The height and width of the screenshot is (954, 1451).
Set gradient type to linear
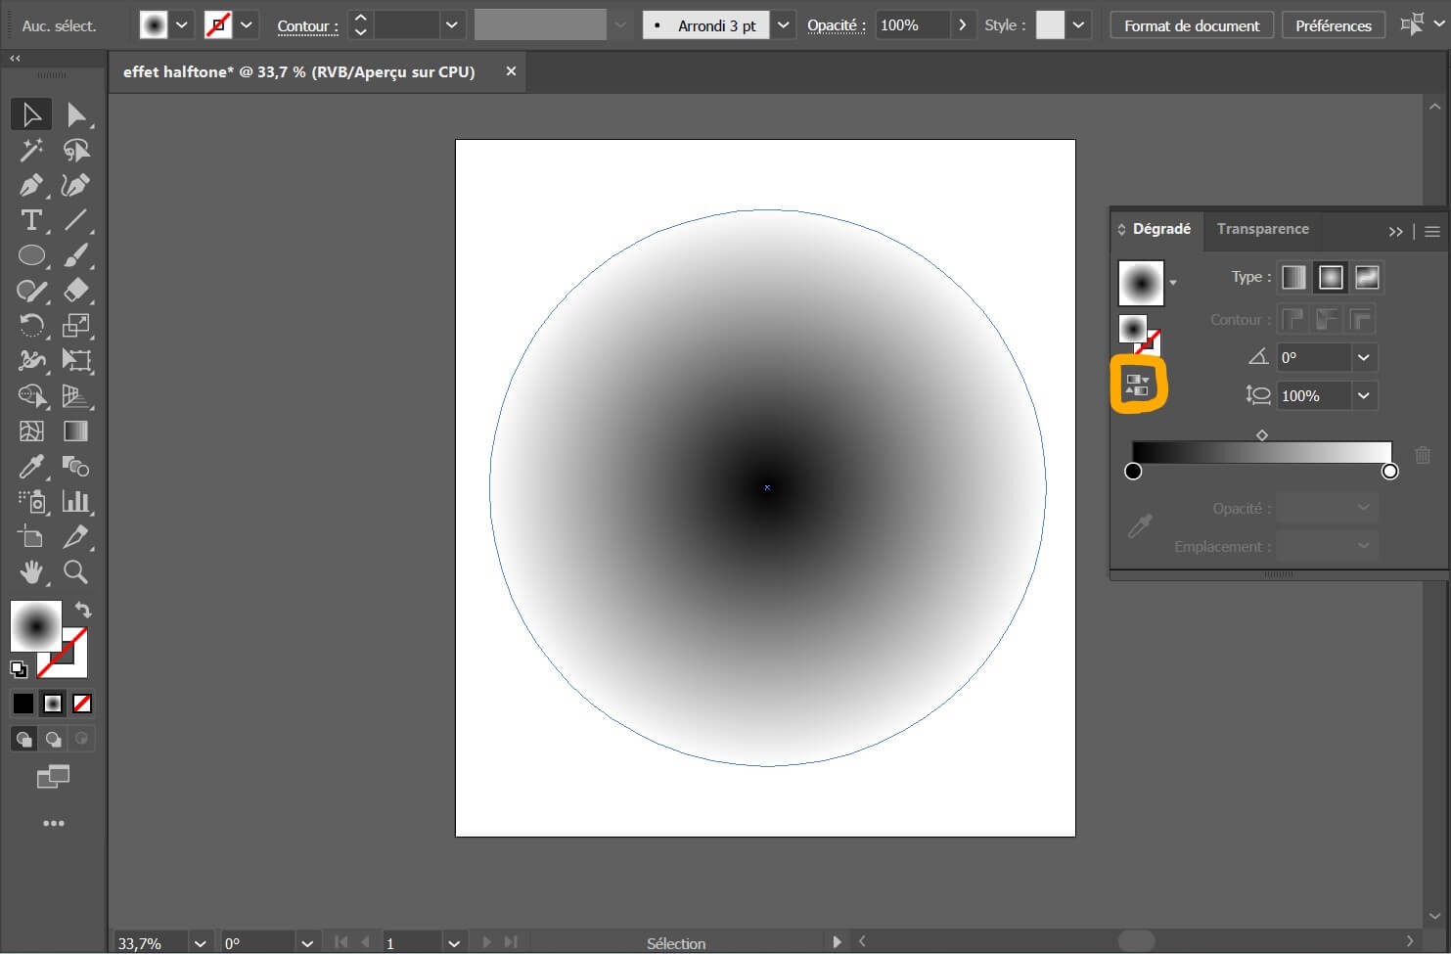(x=1293, y=278)
